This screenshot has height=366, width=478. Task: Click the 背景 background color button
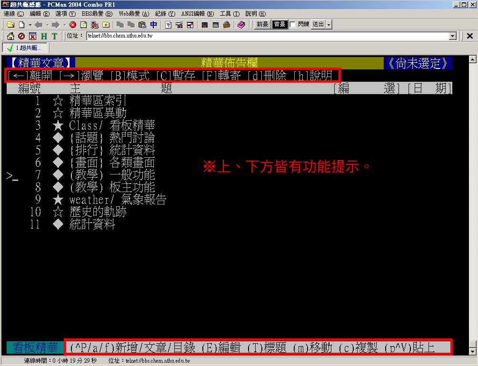pos(279,25)
